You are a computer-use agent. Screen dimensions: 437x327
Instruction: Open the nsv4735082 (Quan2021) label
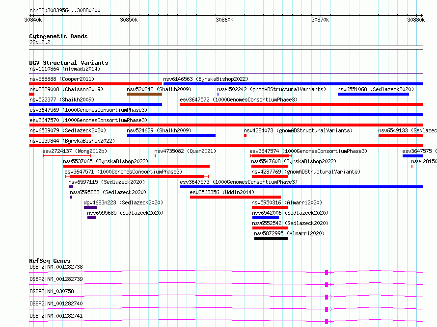tap(185, 151)
